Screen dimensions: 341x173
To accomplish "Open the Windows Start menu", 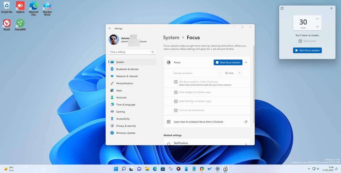I will pos(116,169).
